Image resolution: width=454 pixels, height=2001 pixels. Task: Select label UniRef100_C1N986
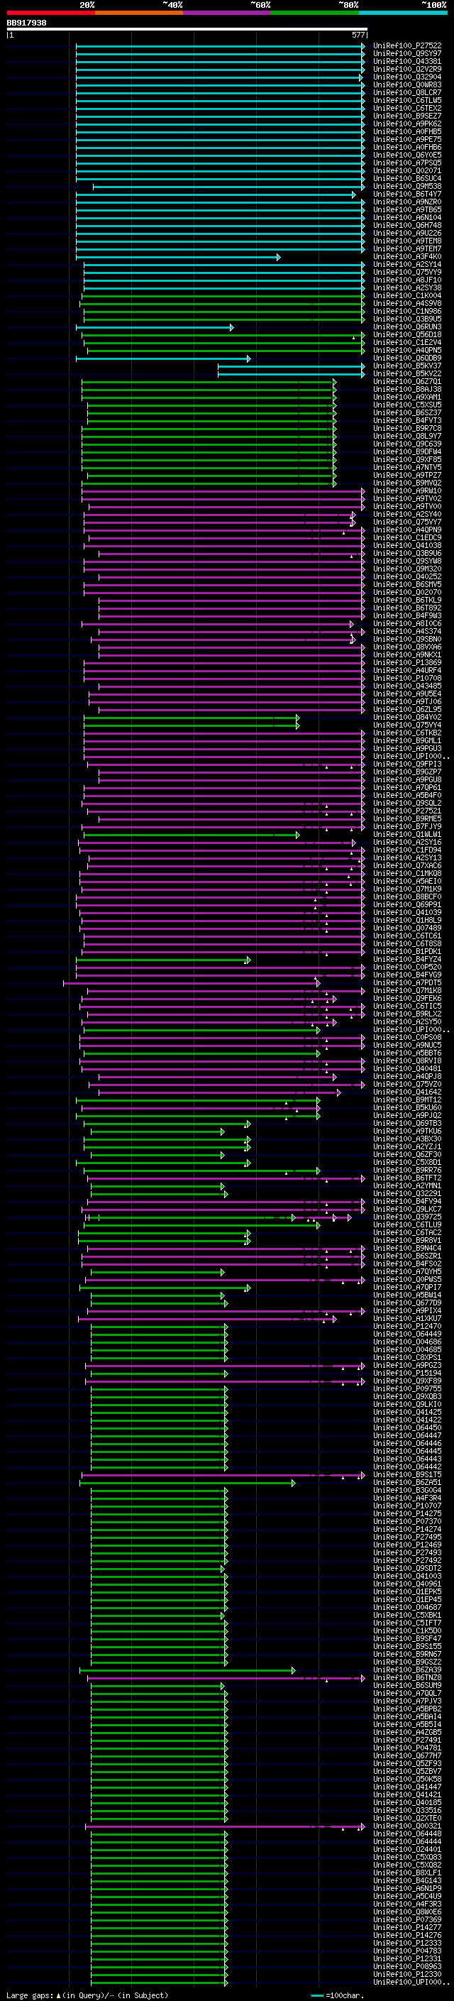(407, 312)
